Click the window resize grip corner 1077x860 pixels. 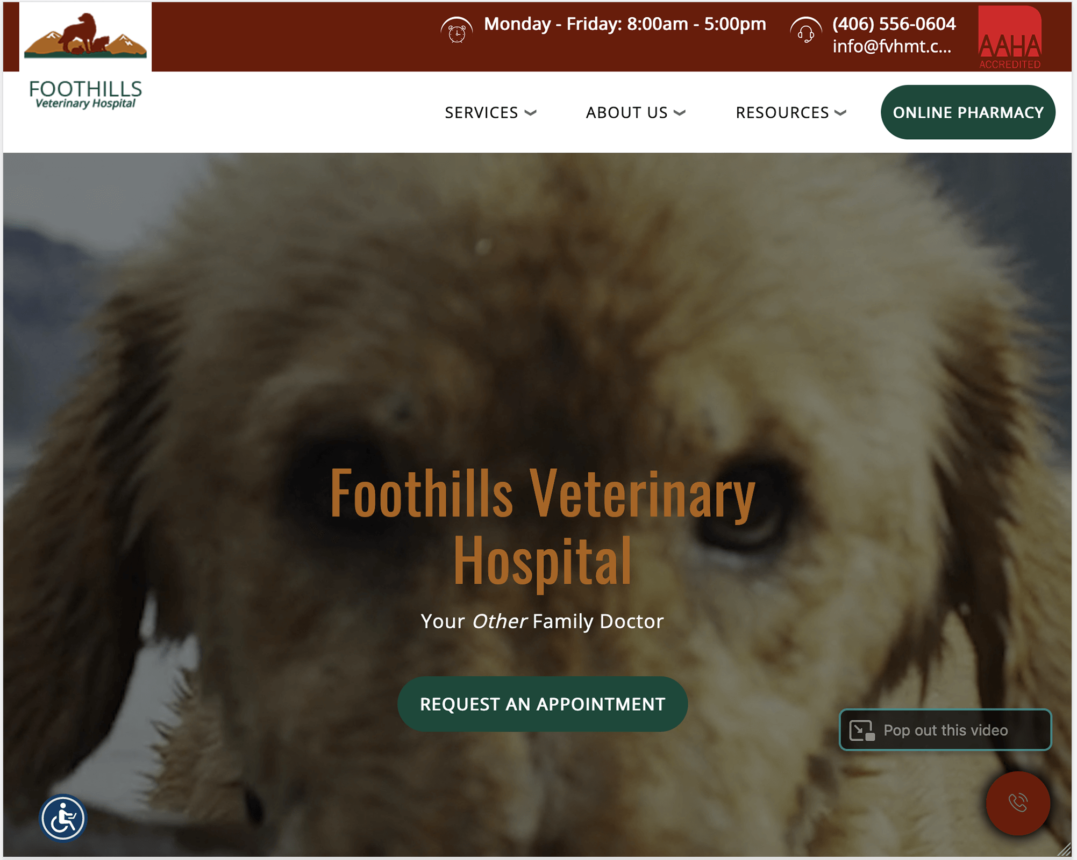(x=1065, y=850)
